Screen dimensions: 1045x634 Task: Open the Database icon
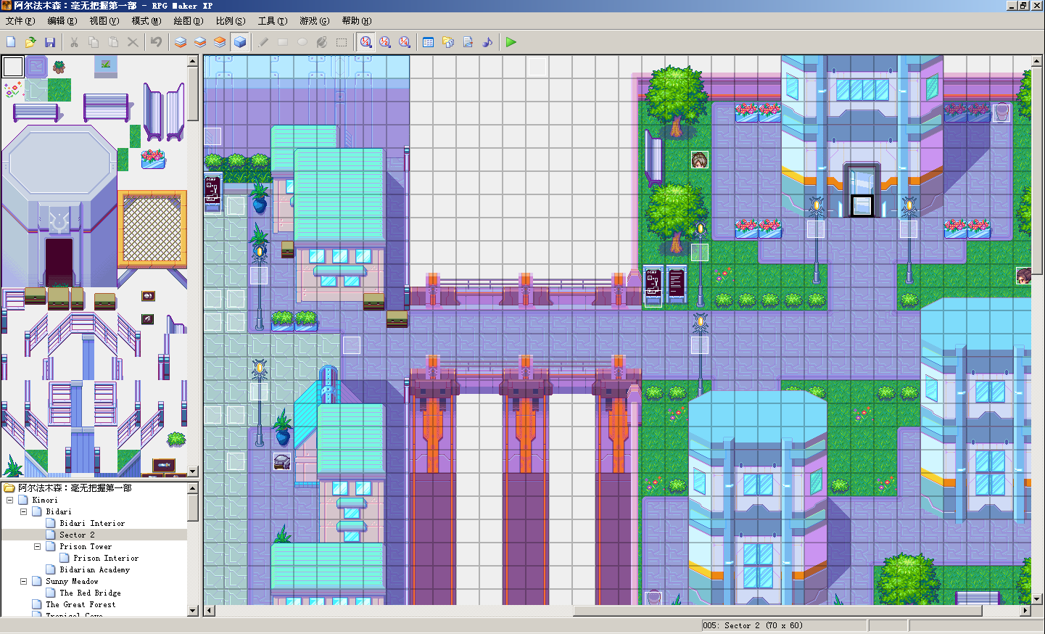pos(429,42)
